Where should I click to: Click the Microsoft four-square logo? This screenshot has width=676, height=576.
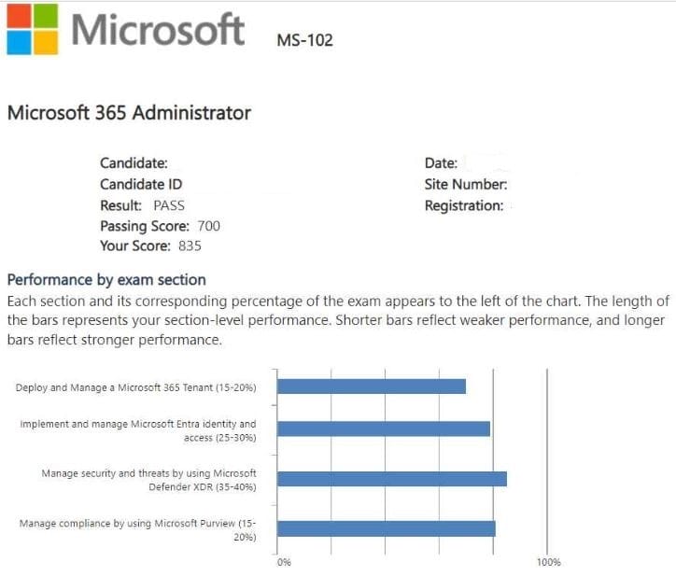(x=31, y=29)
